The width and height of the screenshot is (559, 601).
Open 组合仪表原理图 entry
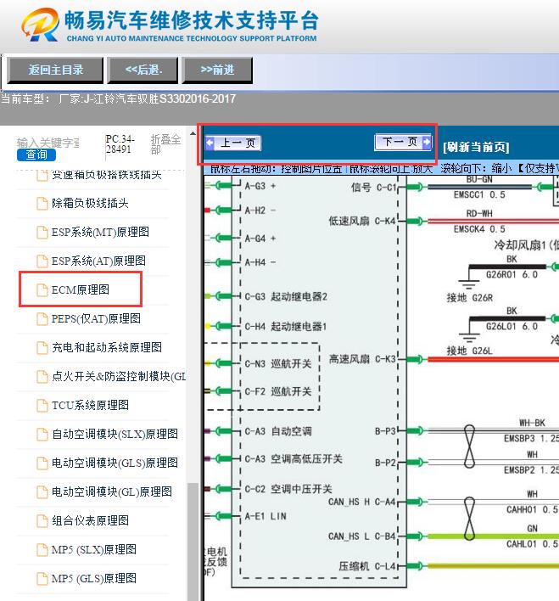point(91,520)
